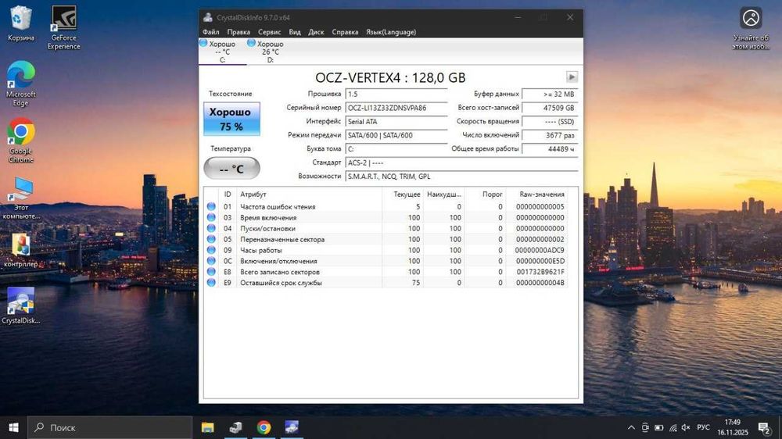782x439 pixels.
Task: Go to next disk with arrow button
Action: (x=572, y=77)
